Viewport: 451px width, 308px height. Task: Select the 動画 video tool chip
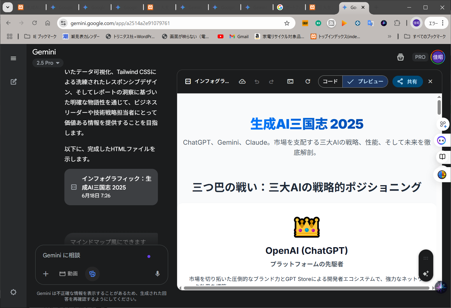pos(69,274)
